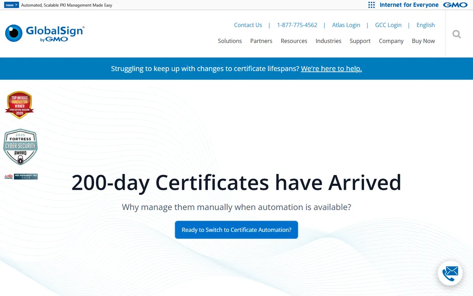This screenshot has height=296, width=473.
Task: Click the GlobalSign by GMO logo
Action: coord(45,33)
